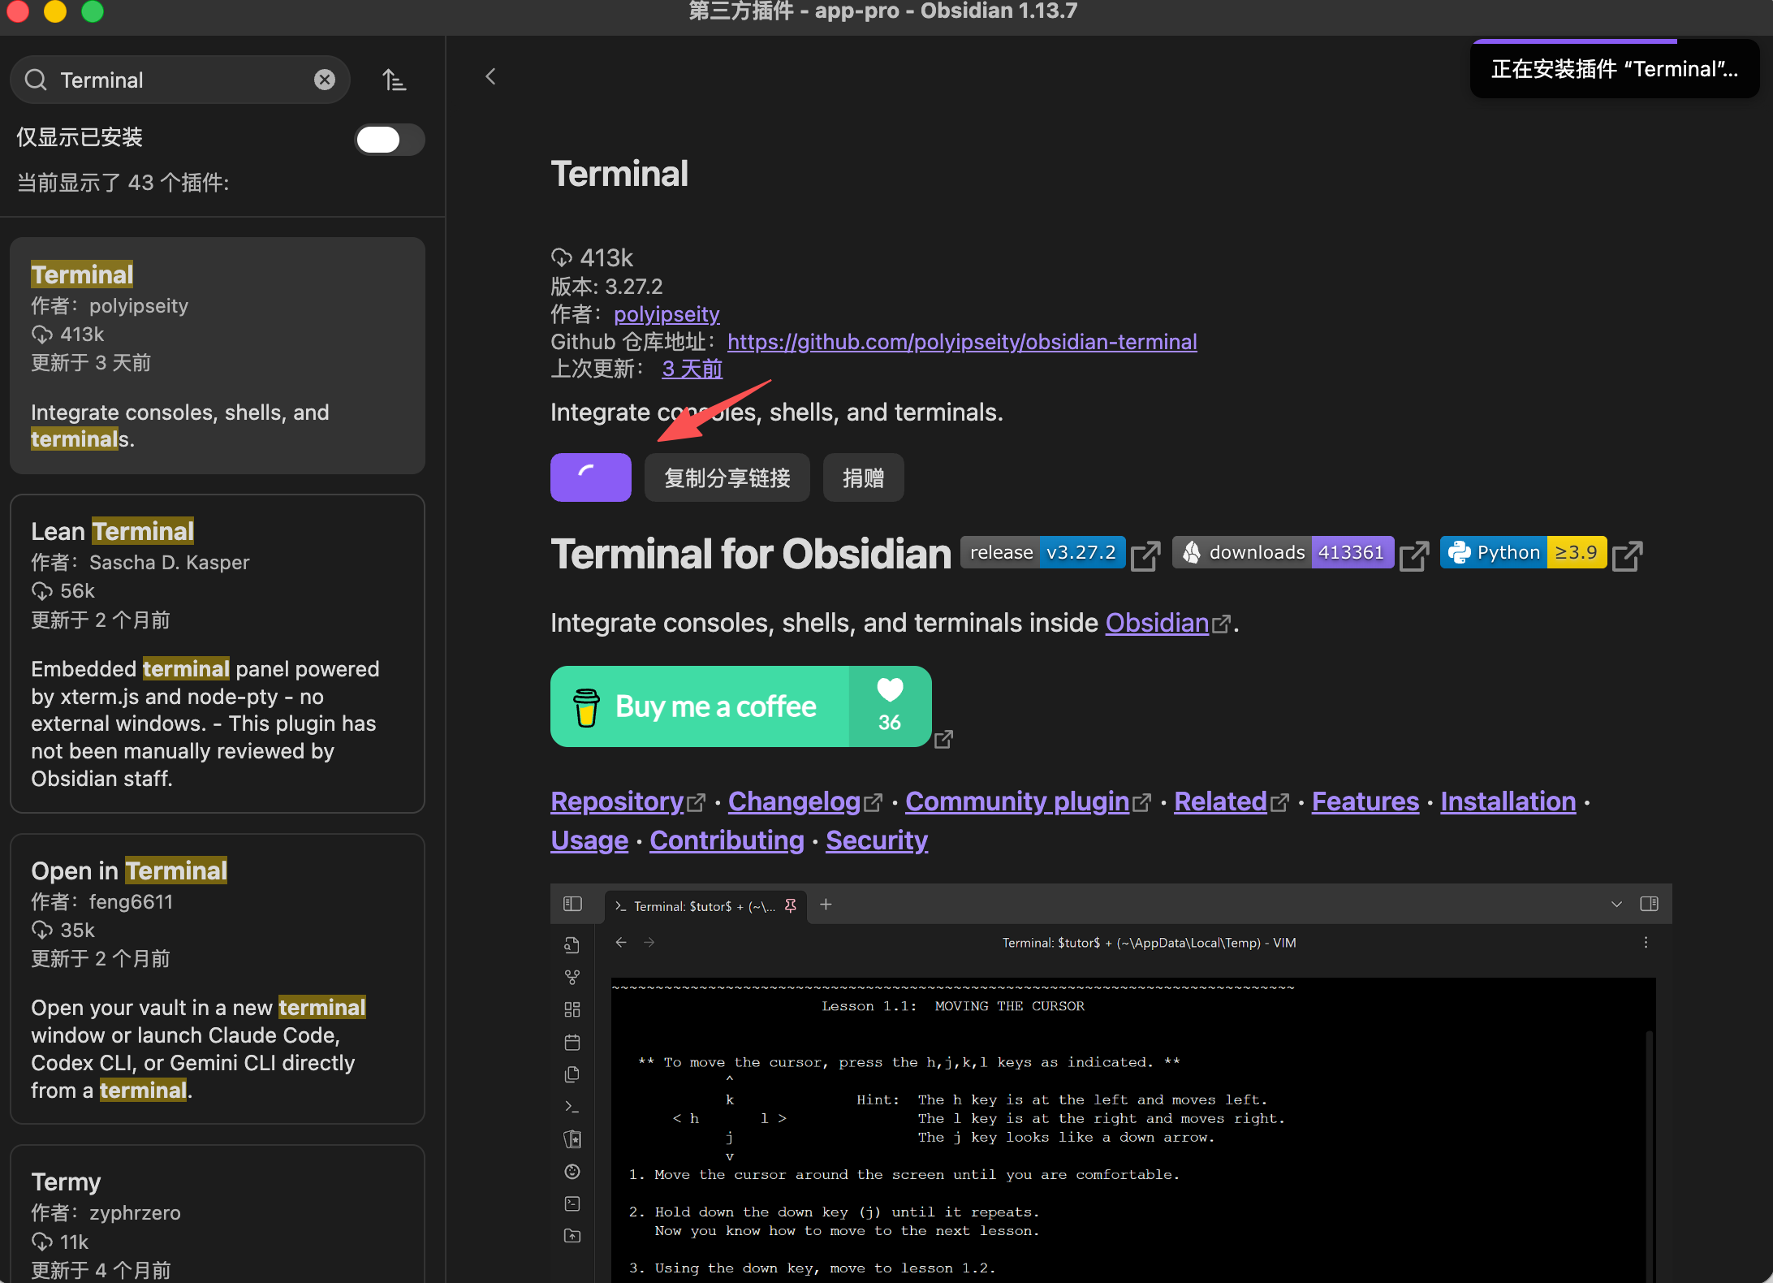Click the heart count 36 on coffee banner
The height and width of the screenshot is (1283, 1773).
click(x=890, y=706)
